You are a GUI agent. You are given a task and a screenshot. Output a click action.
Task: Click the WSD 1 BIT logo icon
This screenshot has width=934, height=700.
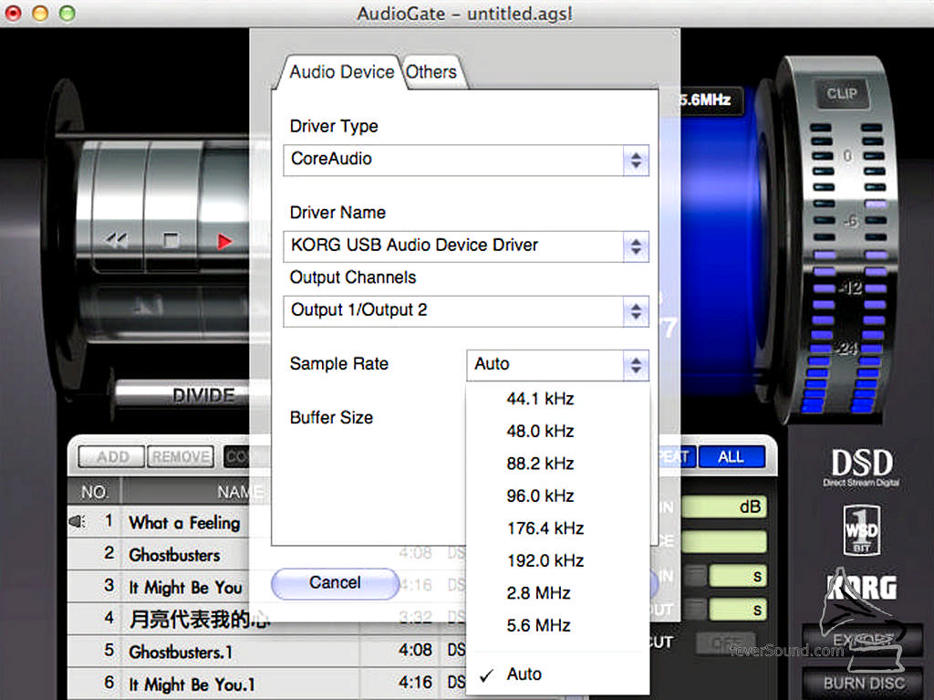(x=862, y=530)
